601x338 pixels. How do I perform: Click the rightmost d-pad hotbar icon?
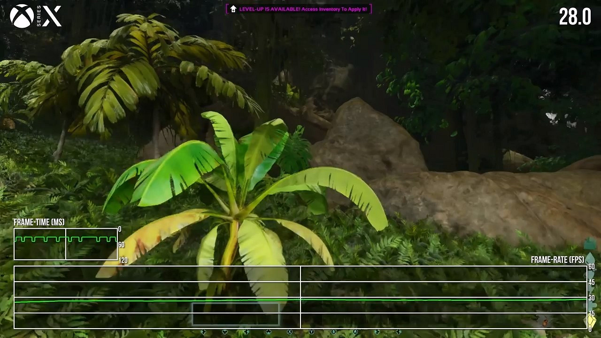[399, 332]
